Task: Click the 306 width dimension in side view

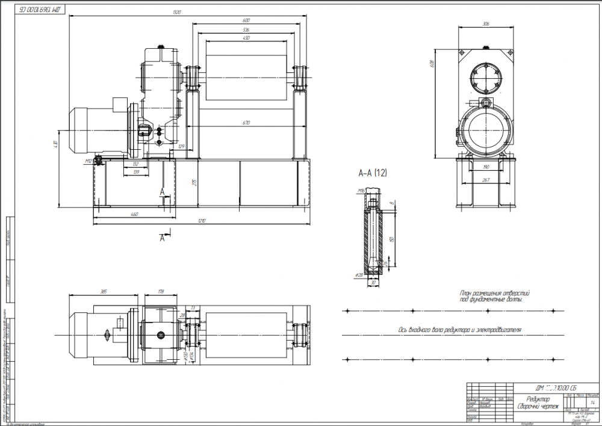Action: pos(486,24)
